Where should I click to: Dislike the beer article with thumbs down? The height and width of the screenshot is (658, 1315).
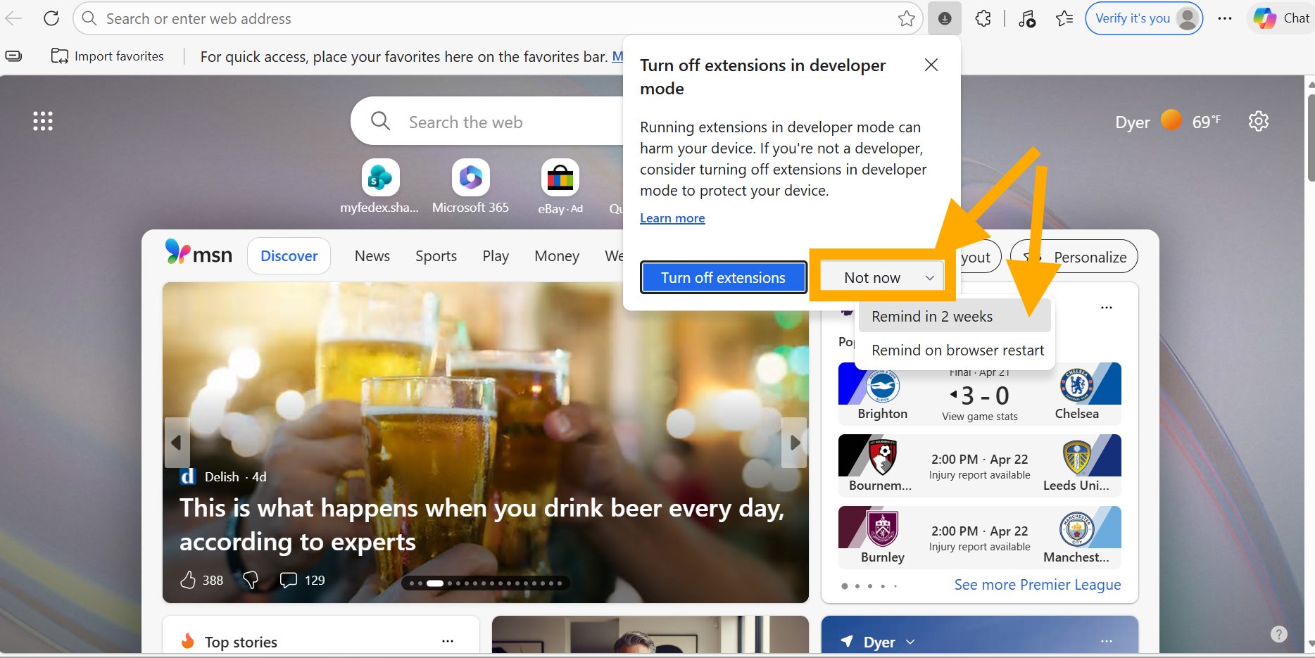(x=250, y=580)
